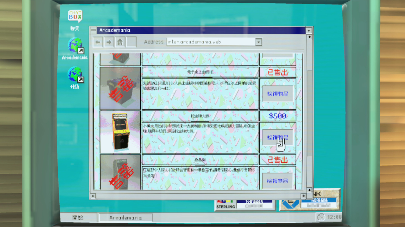Open the 開始 start menu
This screenshot has height=227, width=405.
[78, 217]
